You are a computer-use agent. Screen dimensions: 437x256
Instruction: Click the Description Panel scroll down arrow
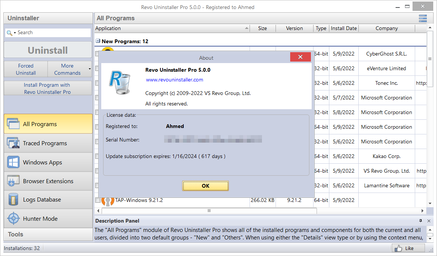[430, 238]
